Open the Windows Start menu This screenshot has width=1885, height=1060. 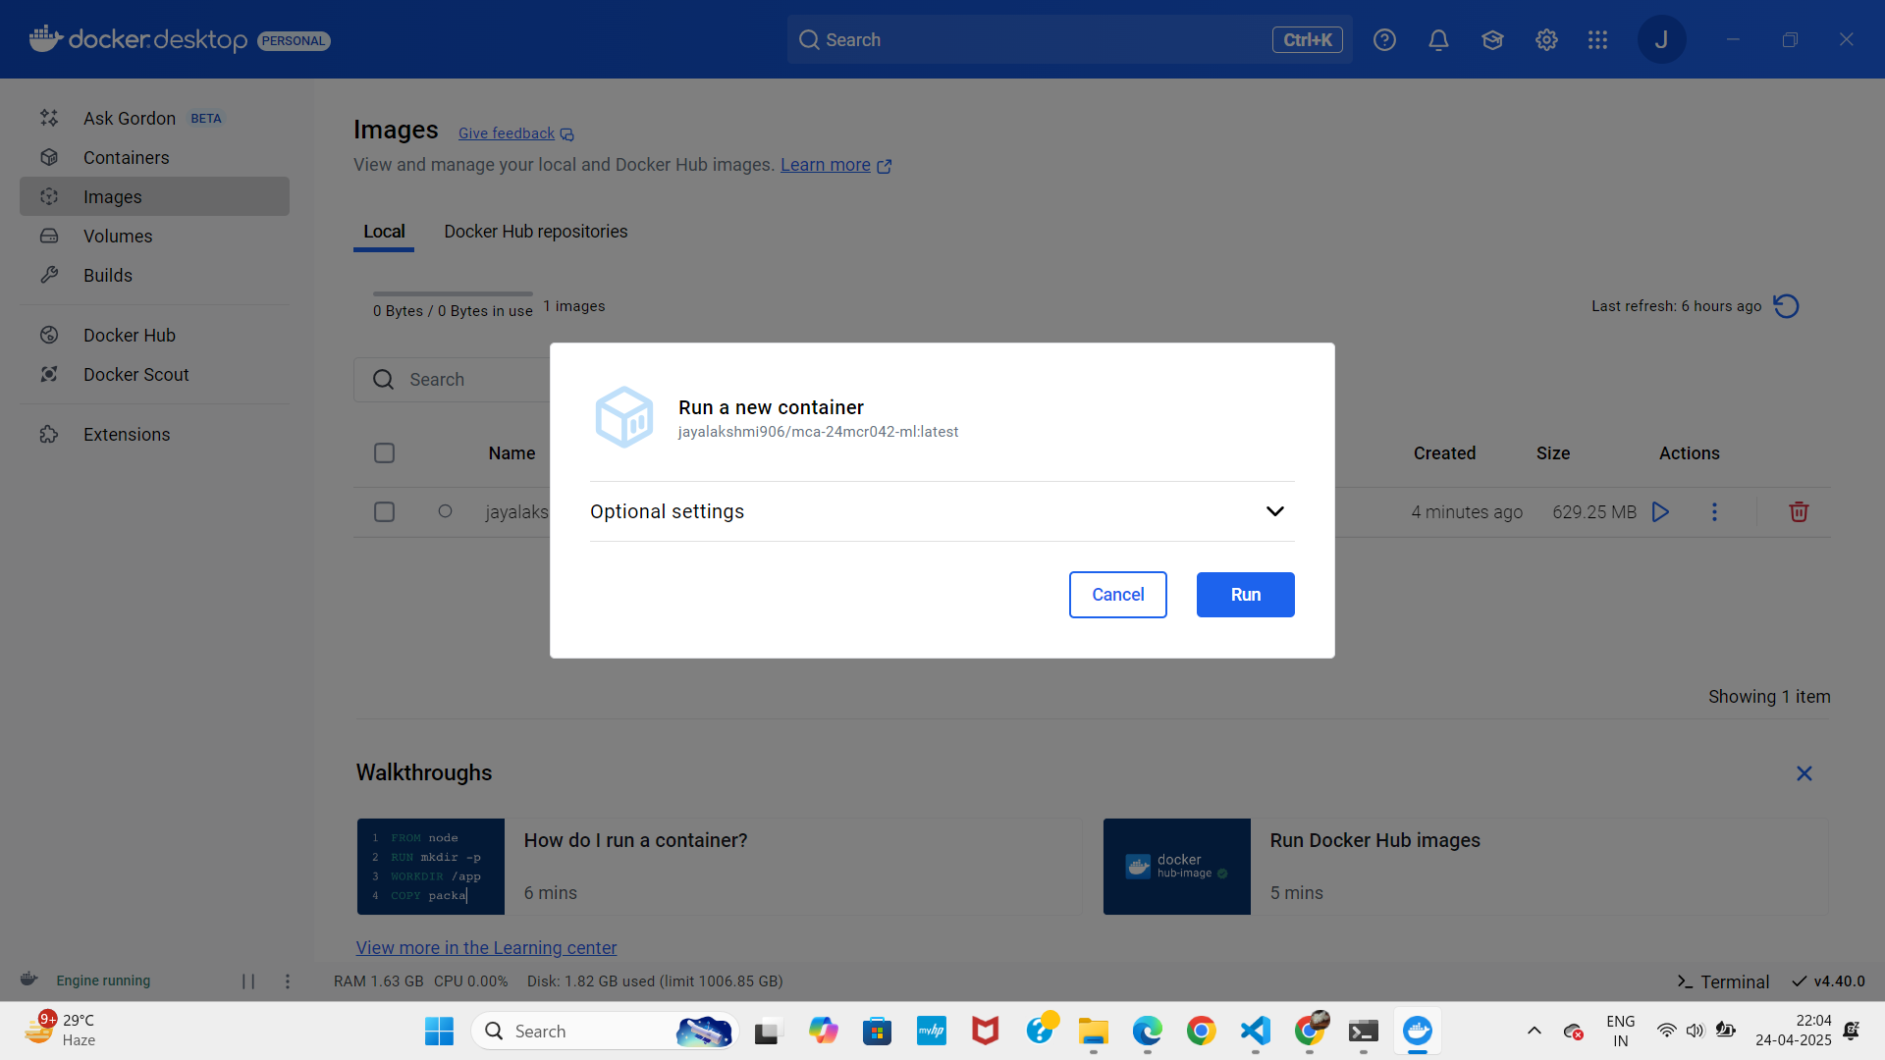point(439,1031)
